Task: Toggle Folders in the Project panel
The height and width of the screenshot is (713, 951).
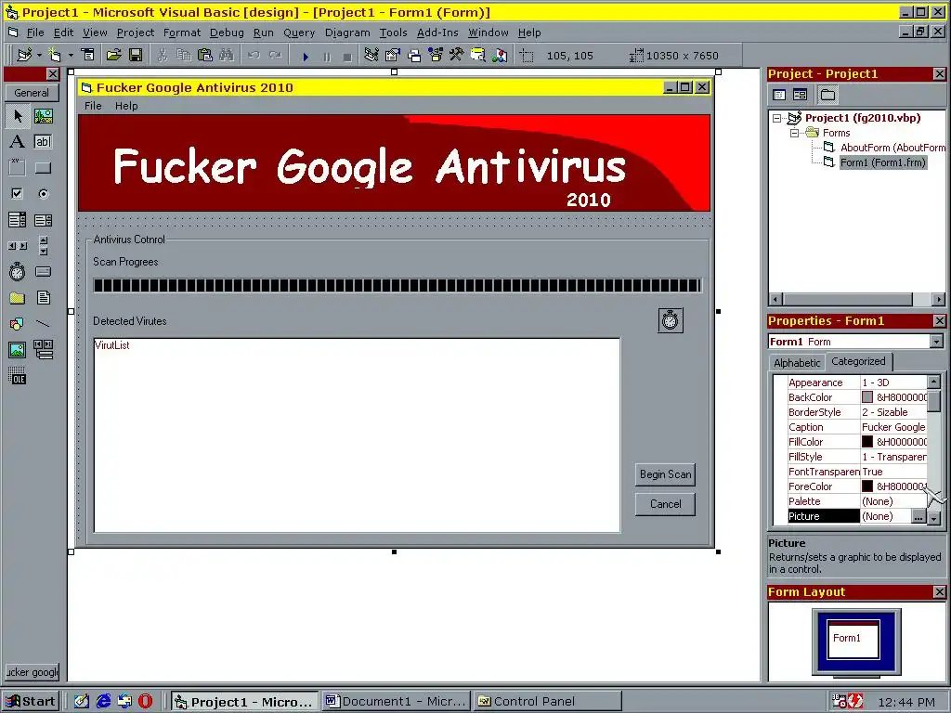Action: (827, 95)
